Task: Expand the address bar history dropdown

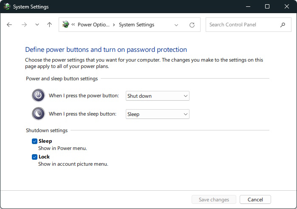Action: coord(176,25)
